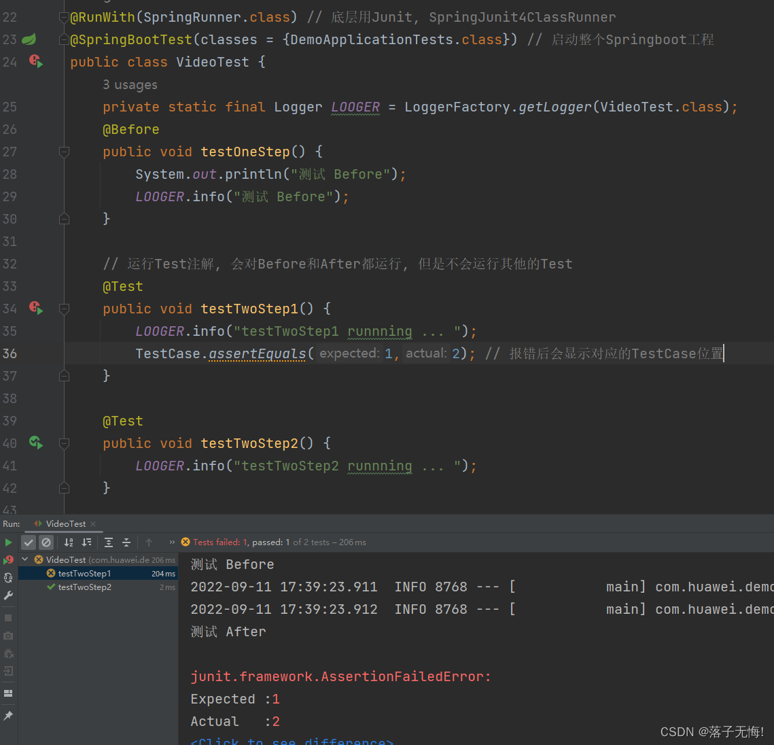Toggle auto-test with the circular arrows icon

[x=8, y=578]
